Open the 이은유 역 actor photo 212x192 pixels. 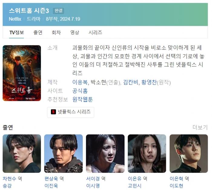tap(147, 153)
